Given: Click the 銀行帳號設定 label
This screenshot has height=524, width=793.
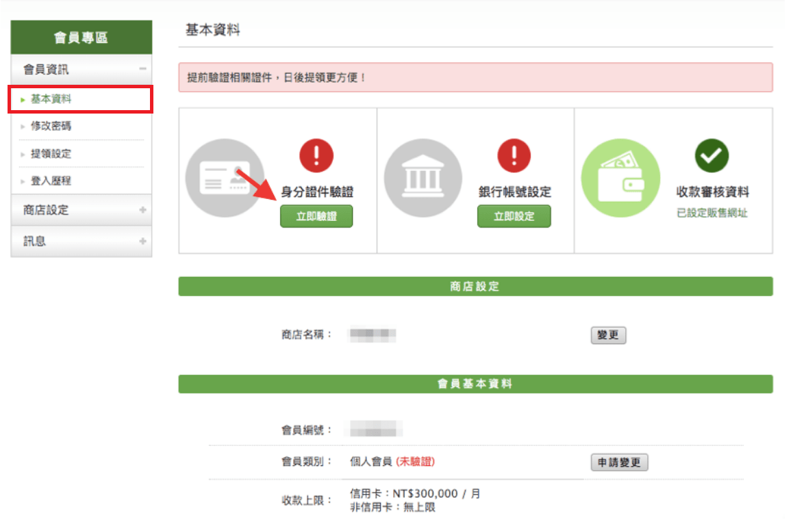Looking at the screenshot, I should tap(515, 192).
